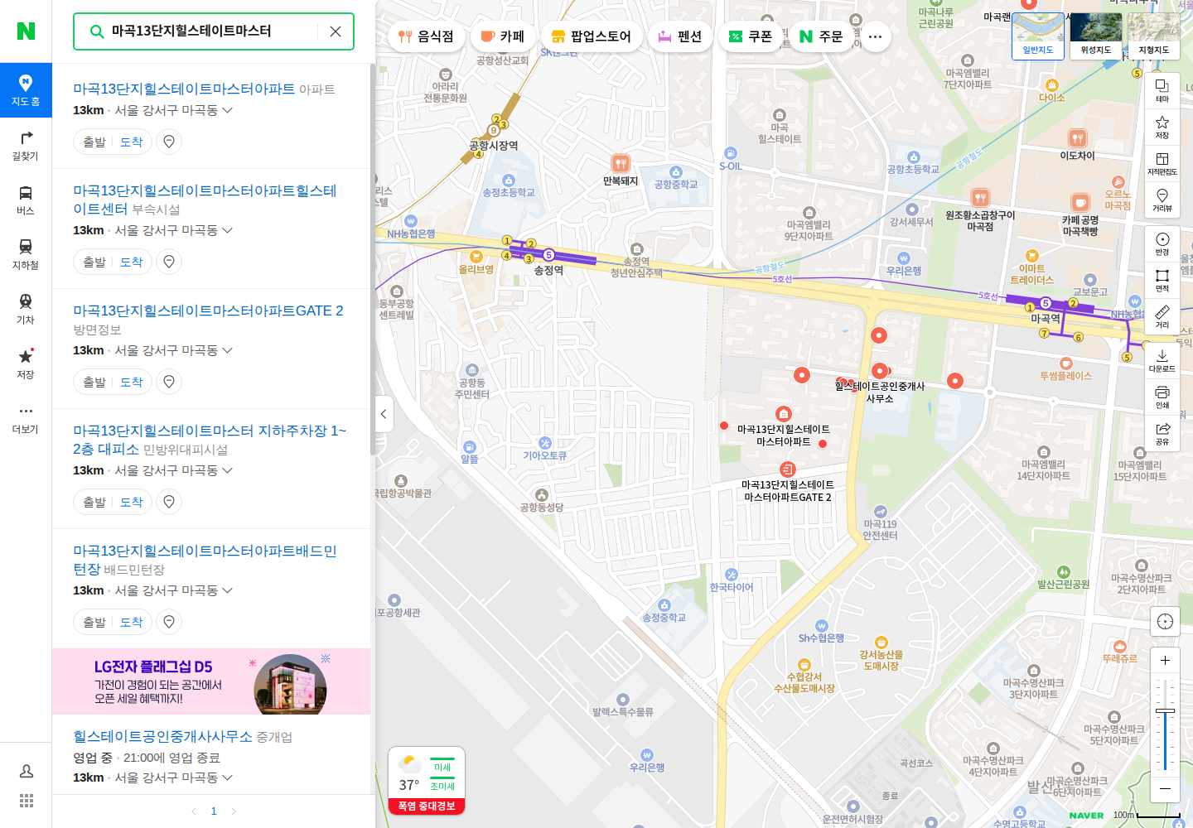This screenshot has height=828, width=1193.
Task: Open Naver home logo
Action: click(x=26, y=31)
